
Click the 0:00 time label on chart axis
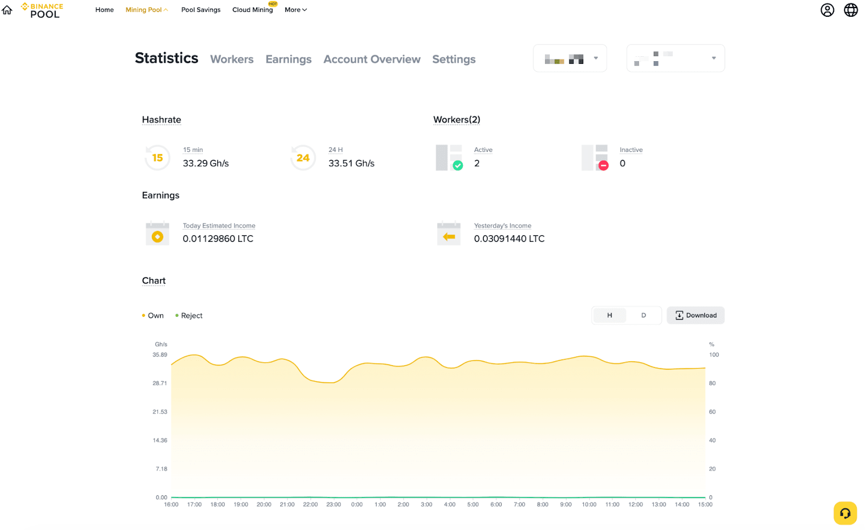pyautogui.click(x=357, y=505)
